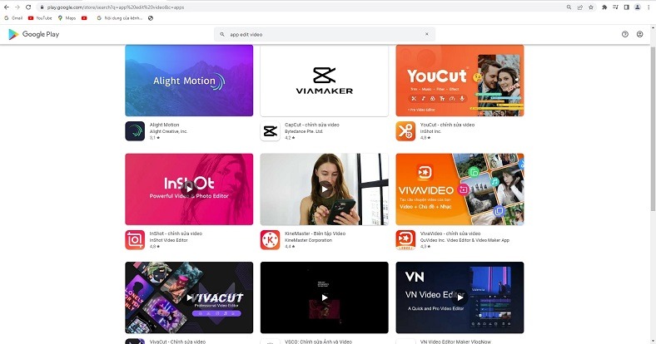Screen dimensions: 656x344
Task: Open the VivaVideo banner image
Action: (x=460, y=189)
